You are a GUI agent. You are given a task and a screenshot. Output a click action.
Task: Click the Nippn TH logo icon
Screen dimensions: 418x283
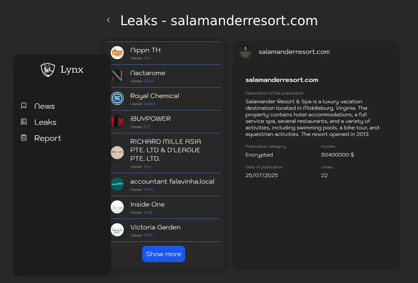point(117,53)
